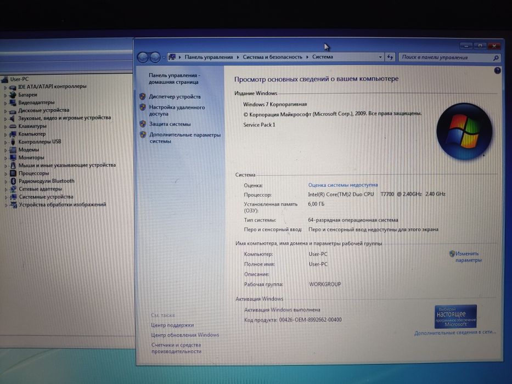Click Оценка системы недоступна link
This screenshot has width=512, height=384.
pos(343,185)
